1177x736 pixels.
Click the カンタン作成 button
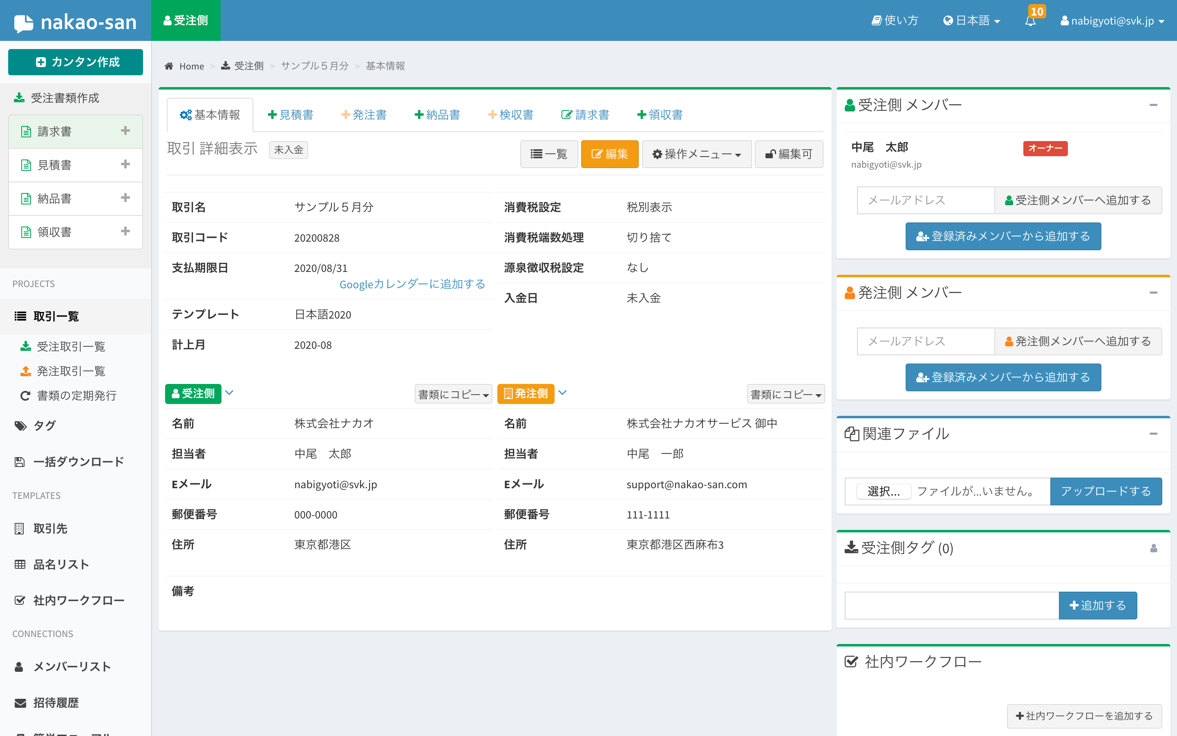(75, 62)
